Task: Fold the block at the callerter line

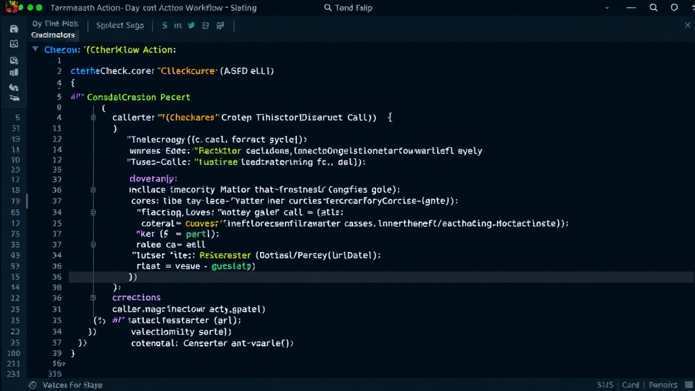Action: tap(93, 117)
